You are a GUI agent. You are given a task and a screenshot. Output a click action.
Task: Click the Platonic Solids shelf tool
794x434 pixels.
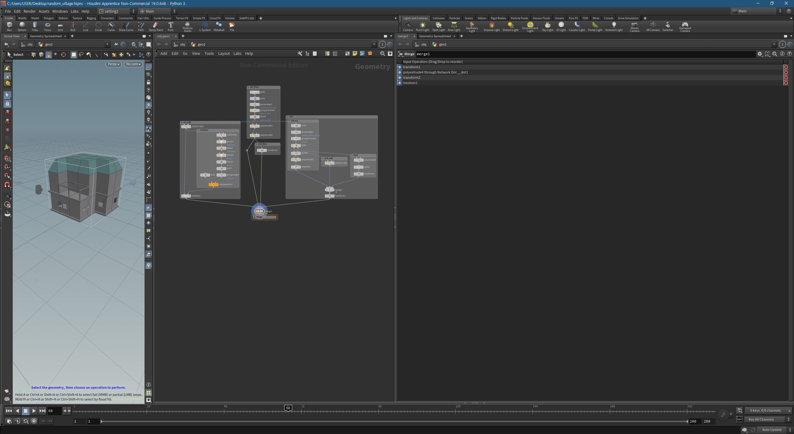[187, 26]
